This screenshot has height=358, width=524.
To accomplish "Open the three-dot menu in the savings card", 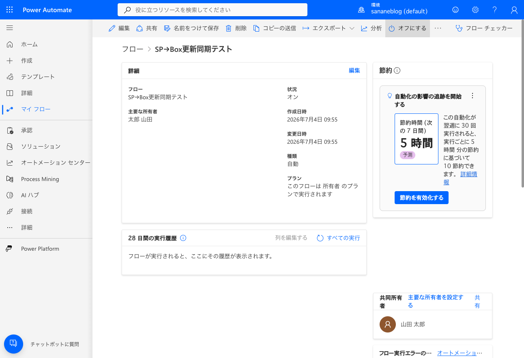I will click(472, 96).
